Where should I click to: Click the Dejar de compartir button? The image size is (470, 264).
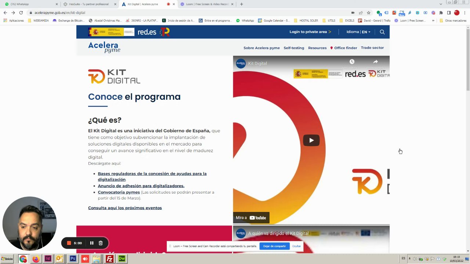[x=274, y=246]
